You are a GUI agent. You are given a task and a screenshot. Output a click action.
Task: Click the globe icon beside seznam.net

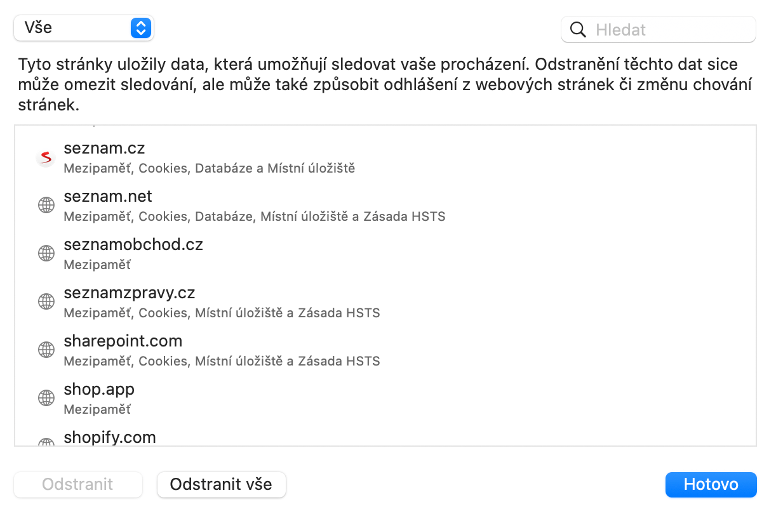click(46, 206)
